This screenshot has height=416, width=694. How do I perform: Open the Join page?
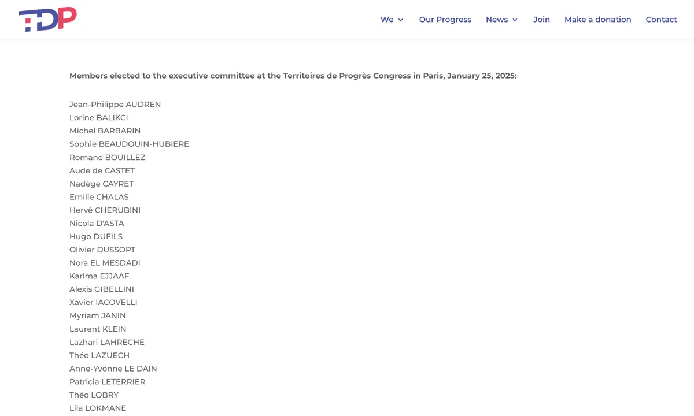[x=541, y=20]
